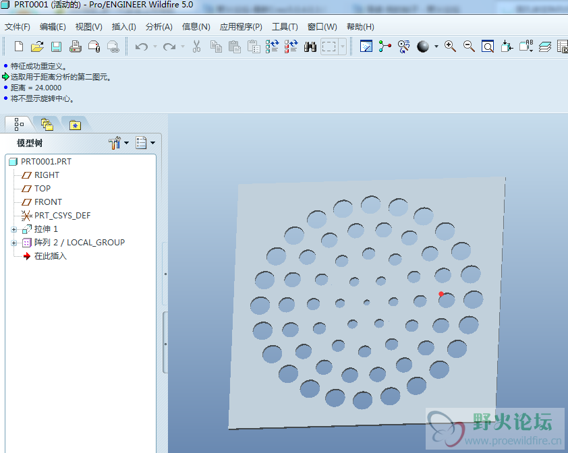Viewport: 568px width, 453px height.
Task: Click the reorient view icon with arrows
Action: click(507, 47)
